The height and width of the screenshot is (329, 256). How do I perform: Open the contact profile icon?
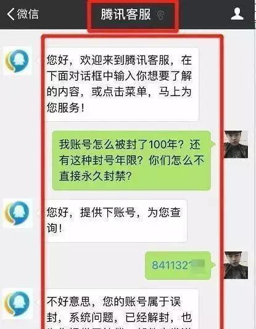[x=237, y=14]
